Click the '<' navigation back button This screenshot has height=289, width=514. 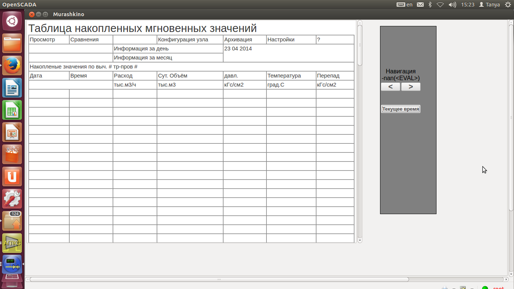pos(391,87)
